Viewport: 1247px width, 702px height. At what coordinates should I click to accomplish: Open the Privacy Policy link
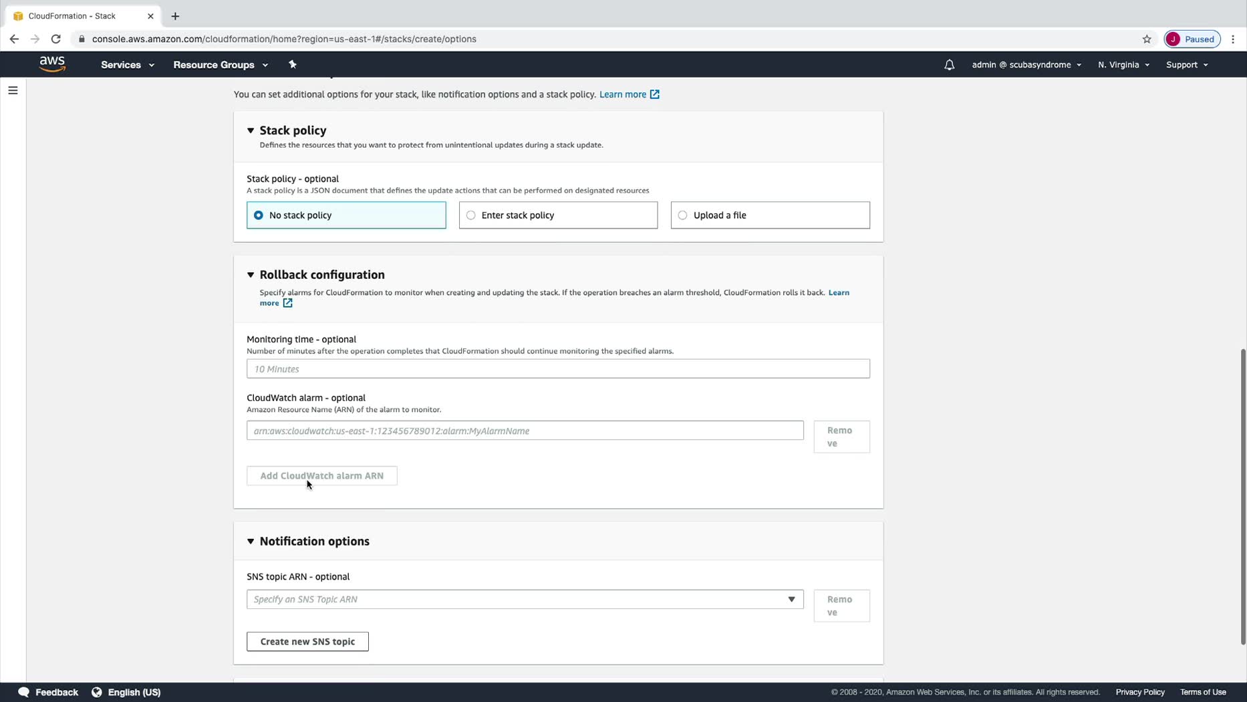[1139, 692]
